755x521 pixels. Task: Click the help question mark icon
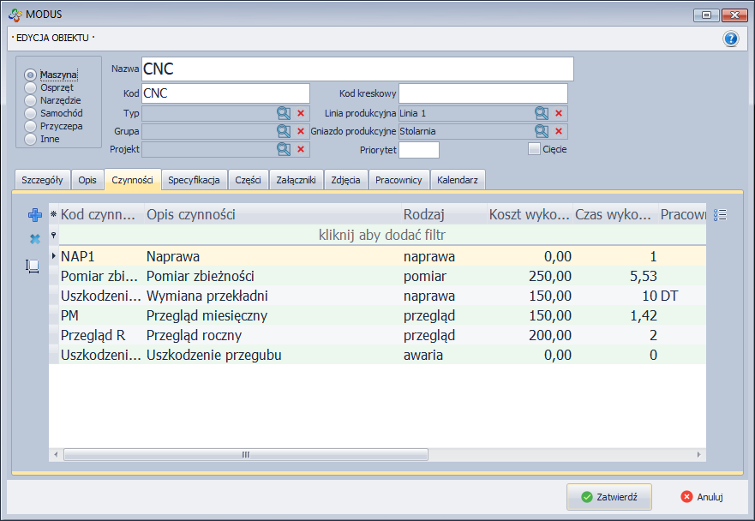click(x=730, y=39)
